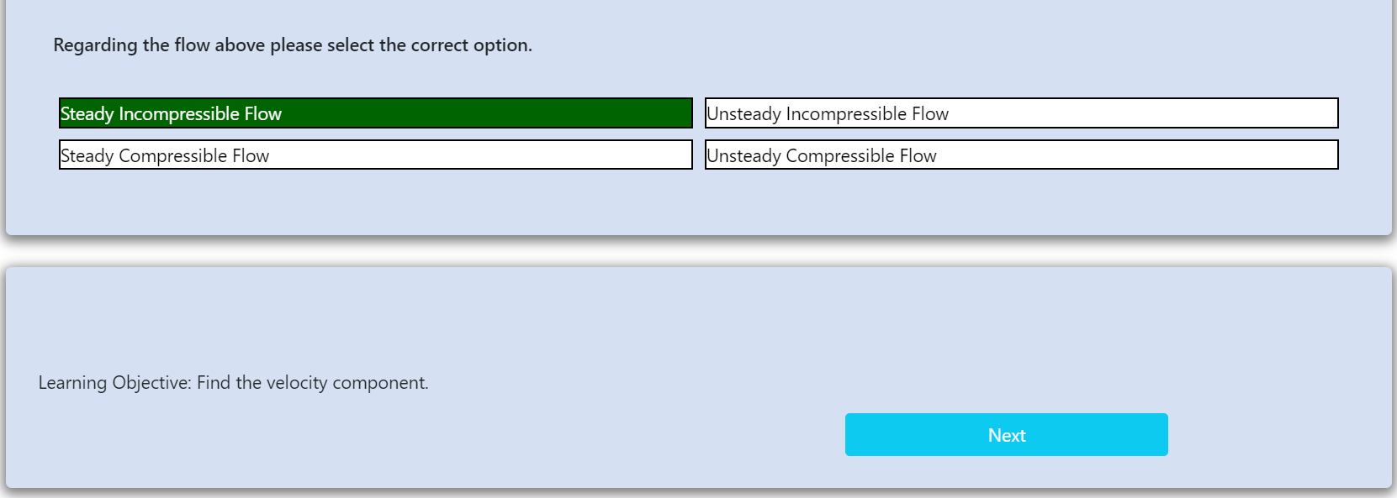The width and height of the screenshot is (1397, 498).
Task: Click the green highlighted answer box
Action: point(375,113)
